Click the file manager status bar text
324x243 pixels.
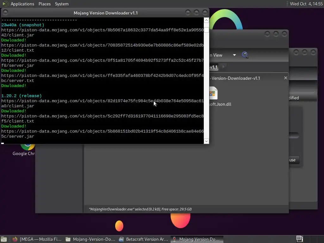tap(140, 209)
